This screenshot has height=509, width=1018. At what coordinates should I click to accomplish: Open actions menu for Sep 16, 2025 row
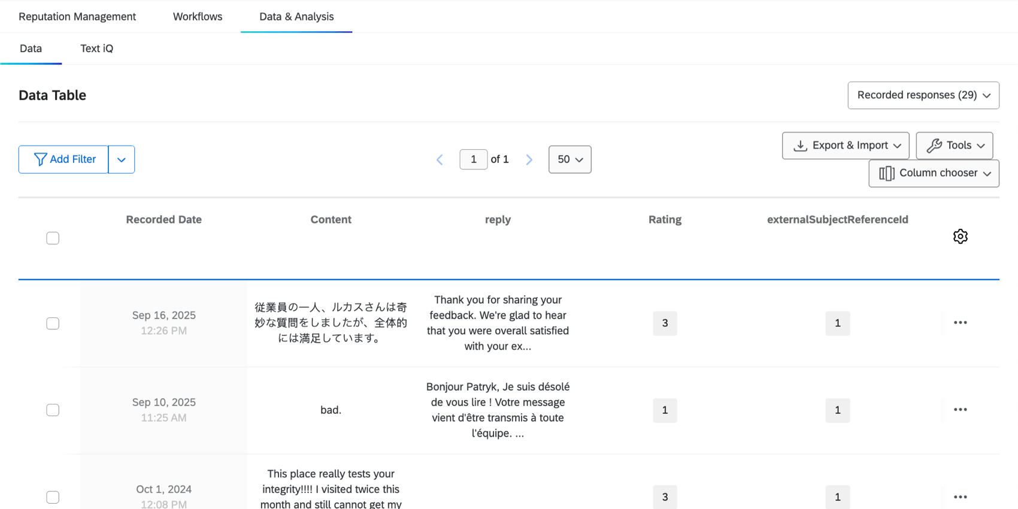960,323
